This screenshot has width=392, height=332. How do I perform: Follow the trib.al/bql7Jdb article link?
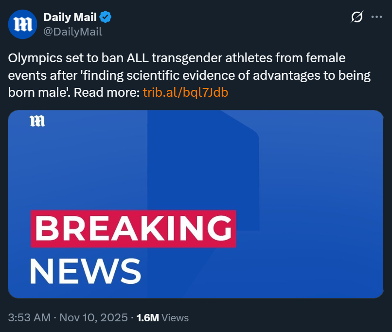click(185, 92)
